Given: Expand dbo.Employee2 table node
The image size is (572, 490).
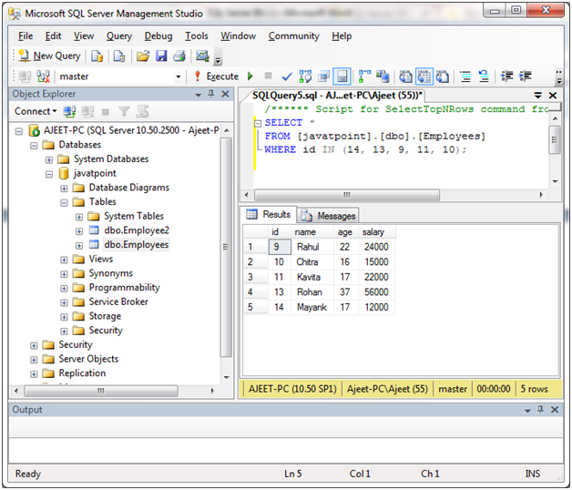Looking at the screenshot, I should tap(79, 231).
